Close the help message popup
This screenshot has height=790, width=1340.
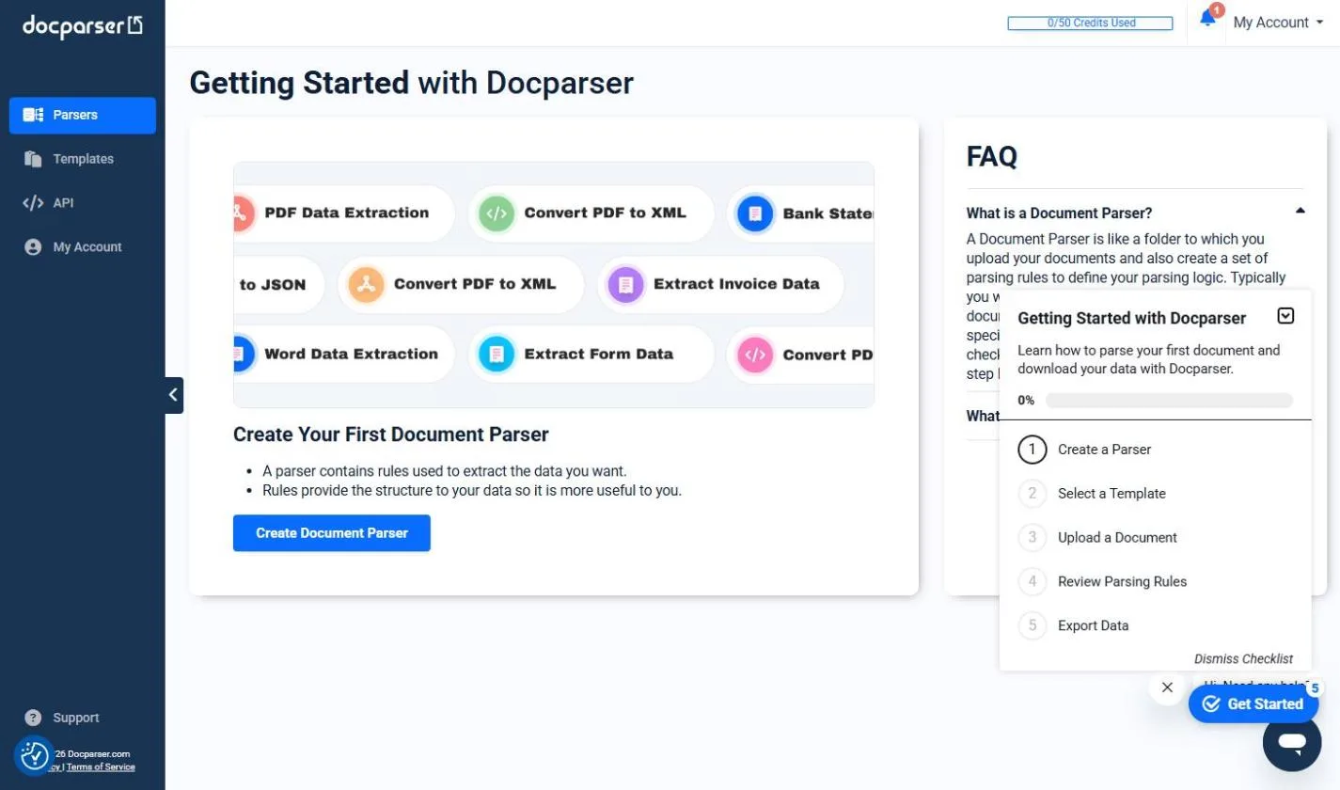click(x=1167, y=687)
